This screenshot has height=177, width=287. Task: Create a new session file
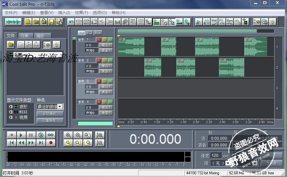[x=28, y=22]
